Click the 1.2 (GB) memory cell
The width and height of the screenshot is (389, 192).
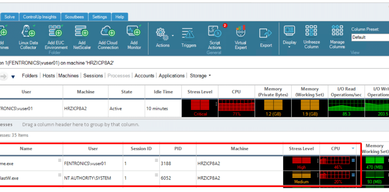[x=273, y=108]
